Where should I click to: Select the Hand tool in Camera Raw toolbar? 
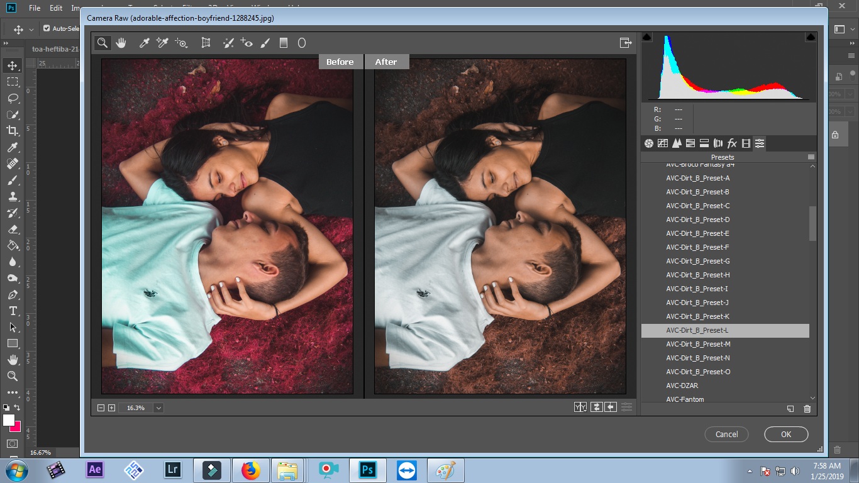(x=121, y=43)
